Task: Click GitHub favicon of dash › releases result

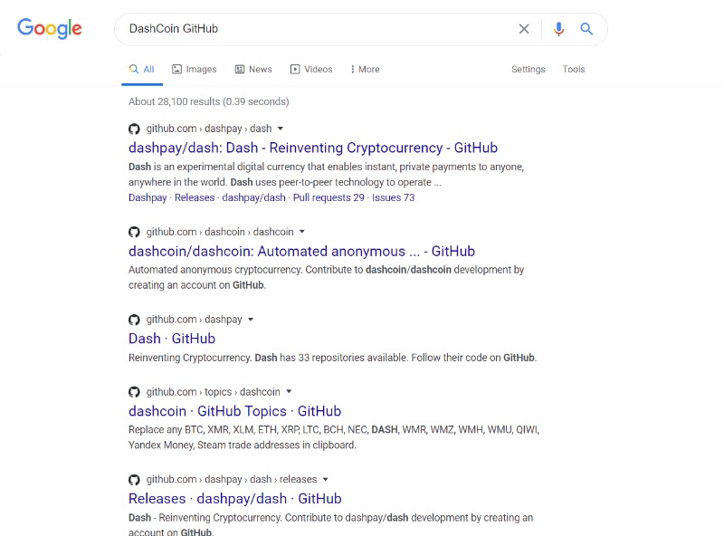Action: pyautogui.click(x=134, y=480)
